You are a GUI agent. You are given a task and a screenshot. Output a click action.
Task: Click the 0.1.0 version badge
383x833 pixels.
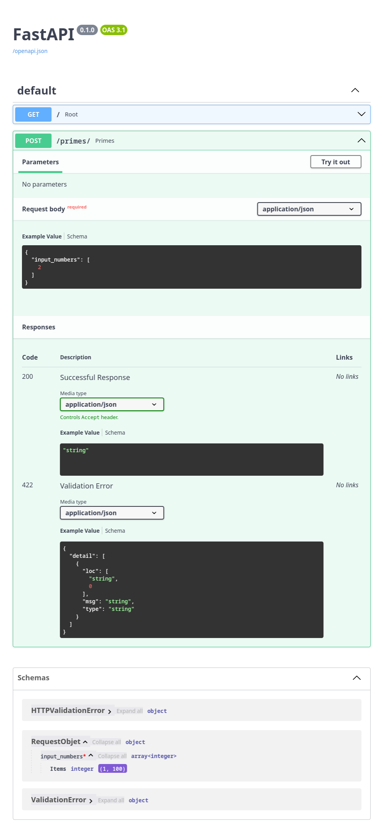tap(87, 30)
